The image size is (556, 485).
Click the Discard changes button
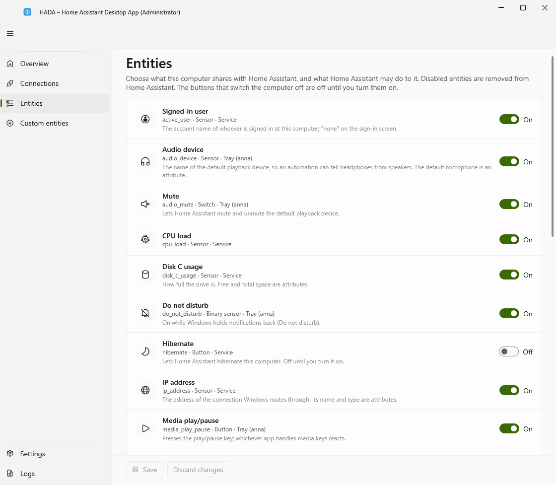coord(198,470)
